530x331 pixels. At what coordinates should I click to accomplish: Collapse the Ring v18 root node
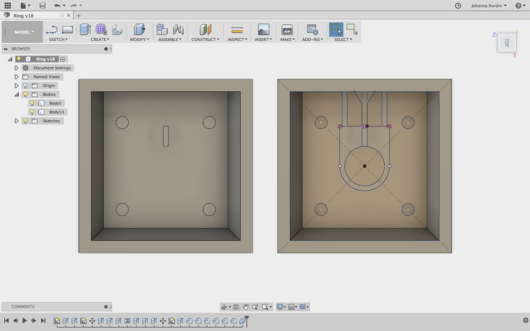10,59
